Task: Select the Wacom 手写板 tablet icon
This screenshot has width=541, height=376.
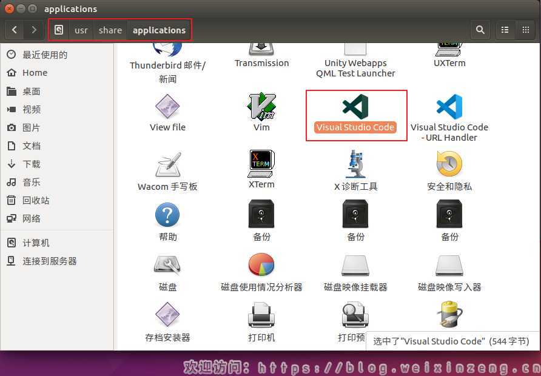Action: 168,164
